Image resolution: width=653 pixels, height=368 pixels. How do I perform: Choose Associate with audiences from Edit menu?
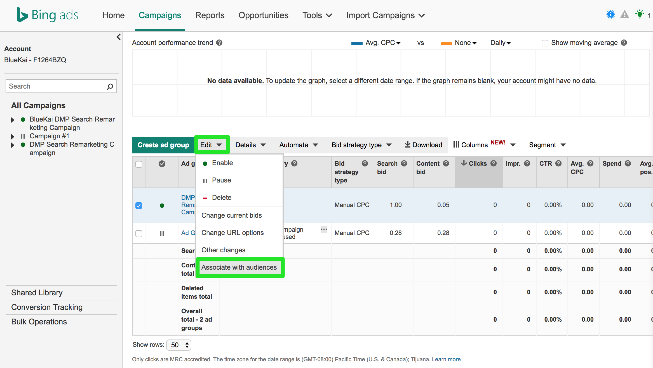pos(239,267)
